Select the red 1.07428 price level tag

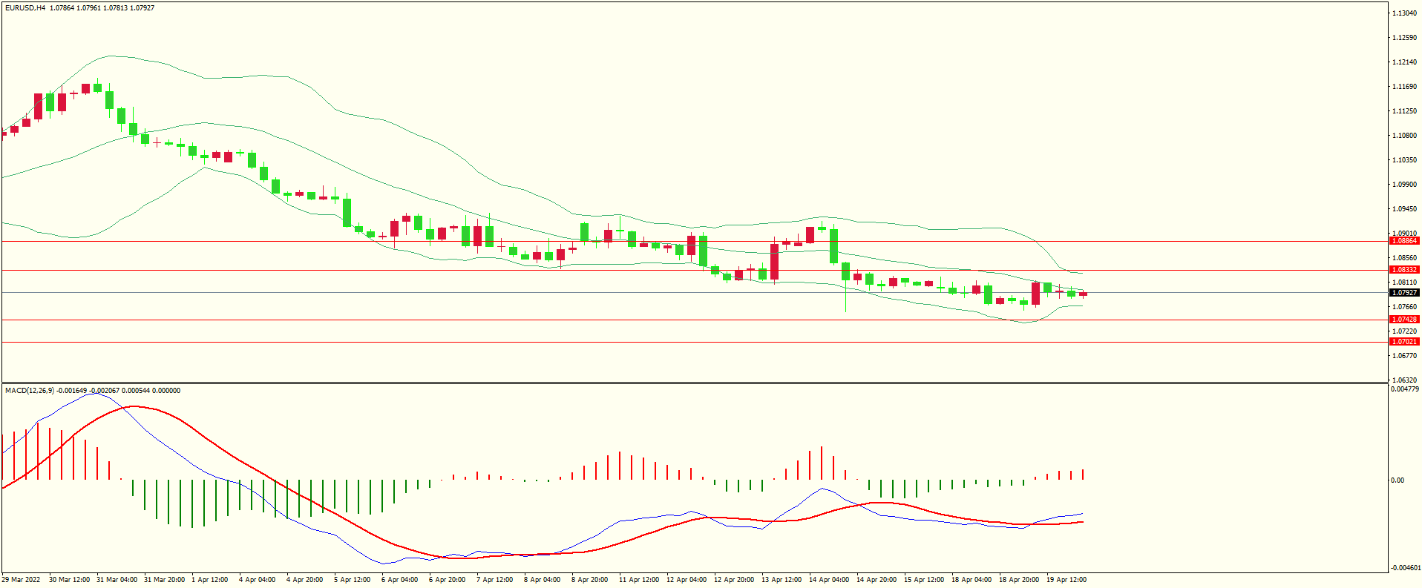coord(1404,320)
